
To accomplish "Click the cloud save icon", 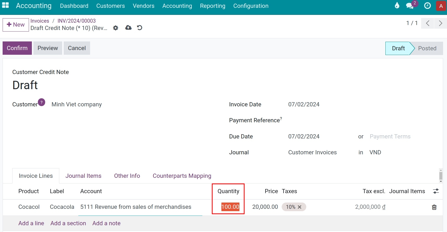I will click(128, 28).
